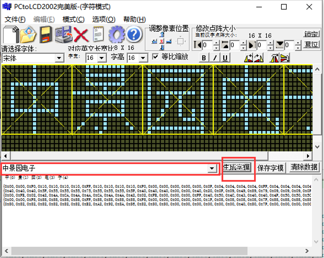This screenshot has width=324, height=258.
Task: Toggle the 等比缩放 checkbox
Action: (155, 57)
